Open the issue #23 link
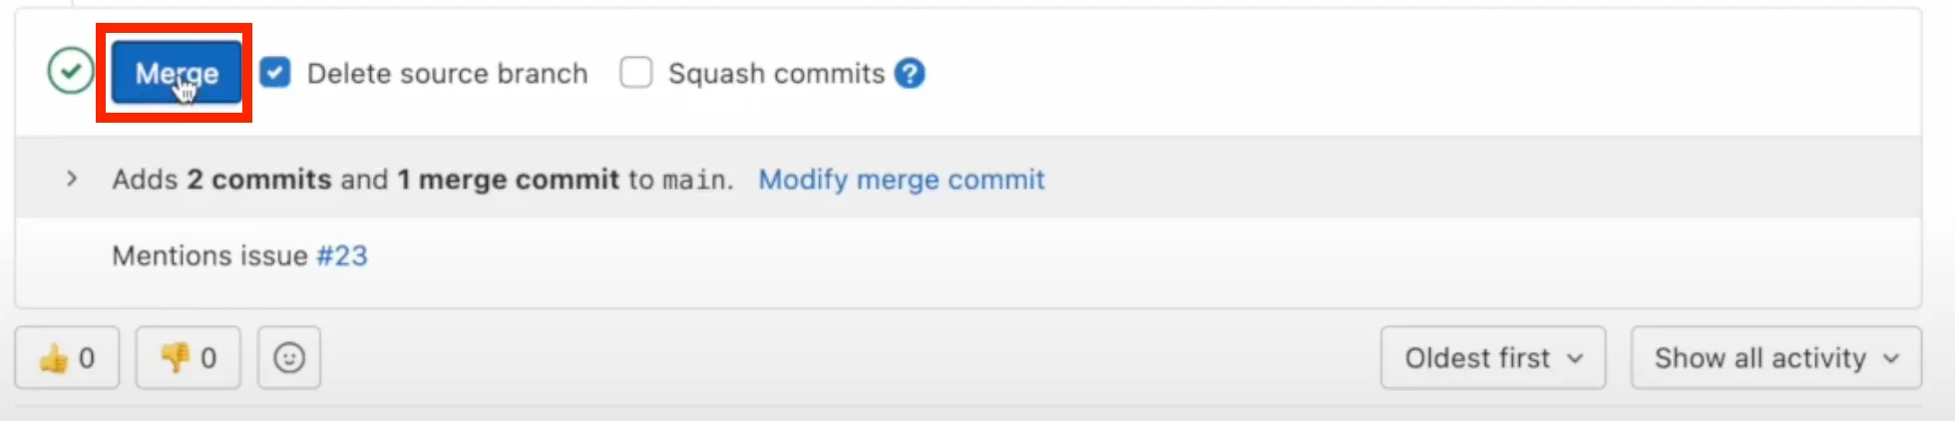The width and height of the screenshot is (1955, 421). [x=342, y=256]
